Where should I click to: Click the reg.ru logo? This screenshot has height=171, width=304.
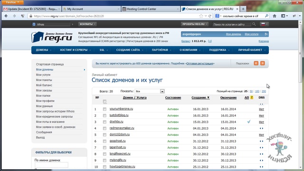click(x=52, y=37)
